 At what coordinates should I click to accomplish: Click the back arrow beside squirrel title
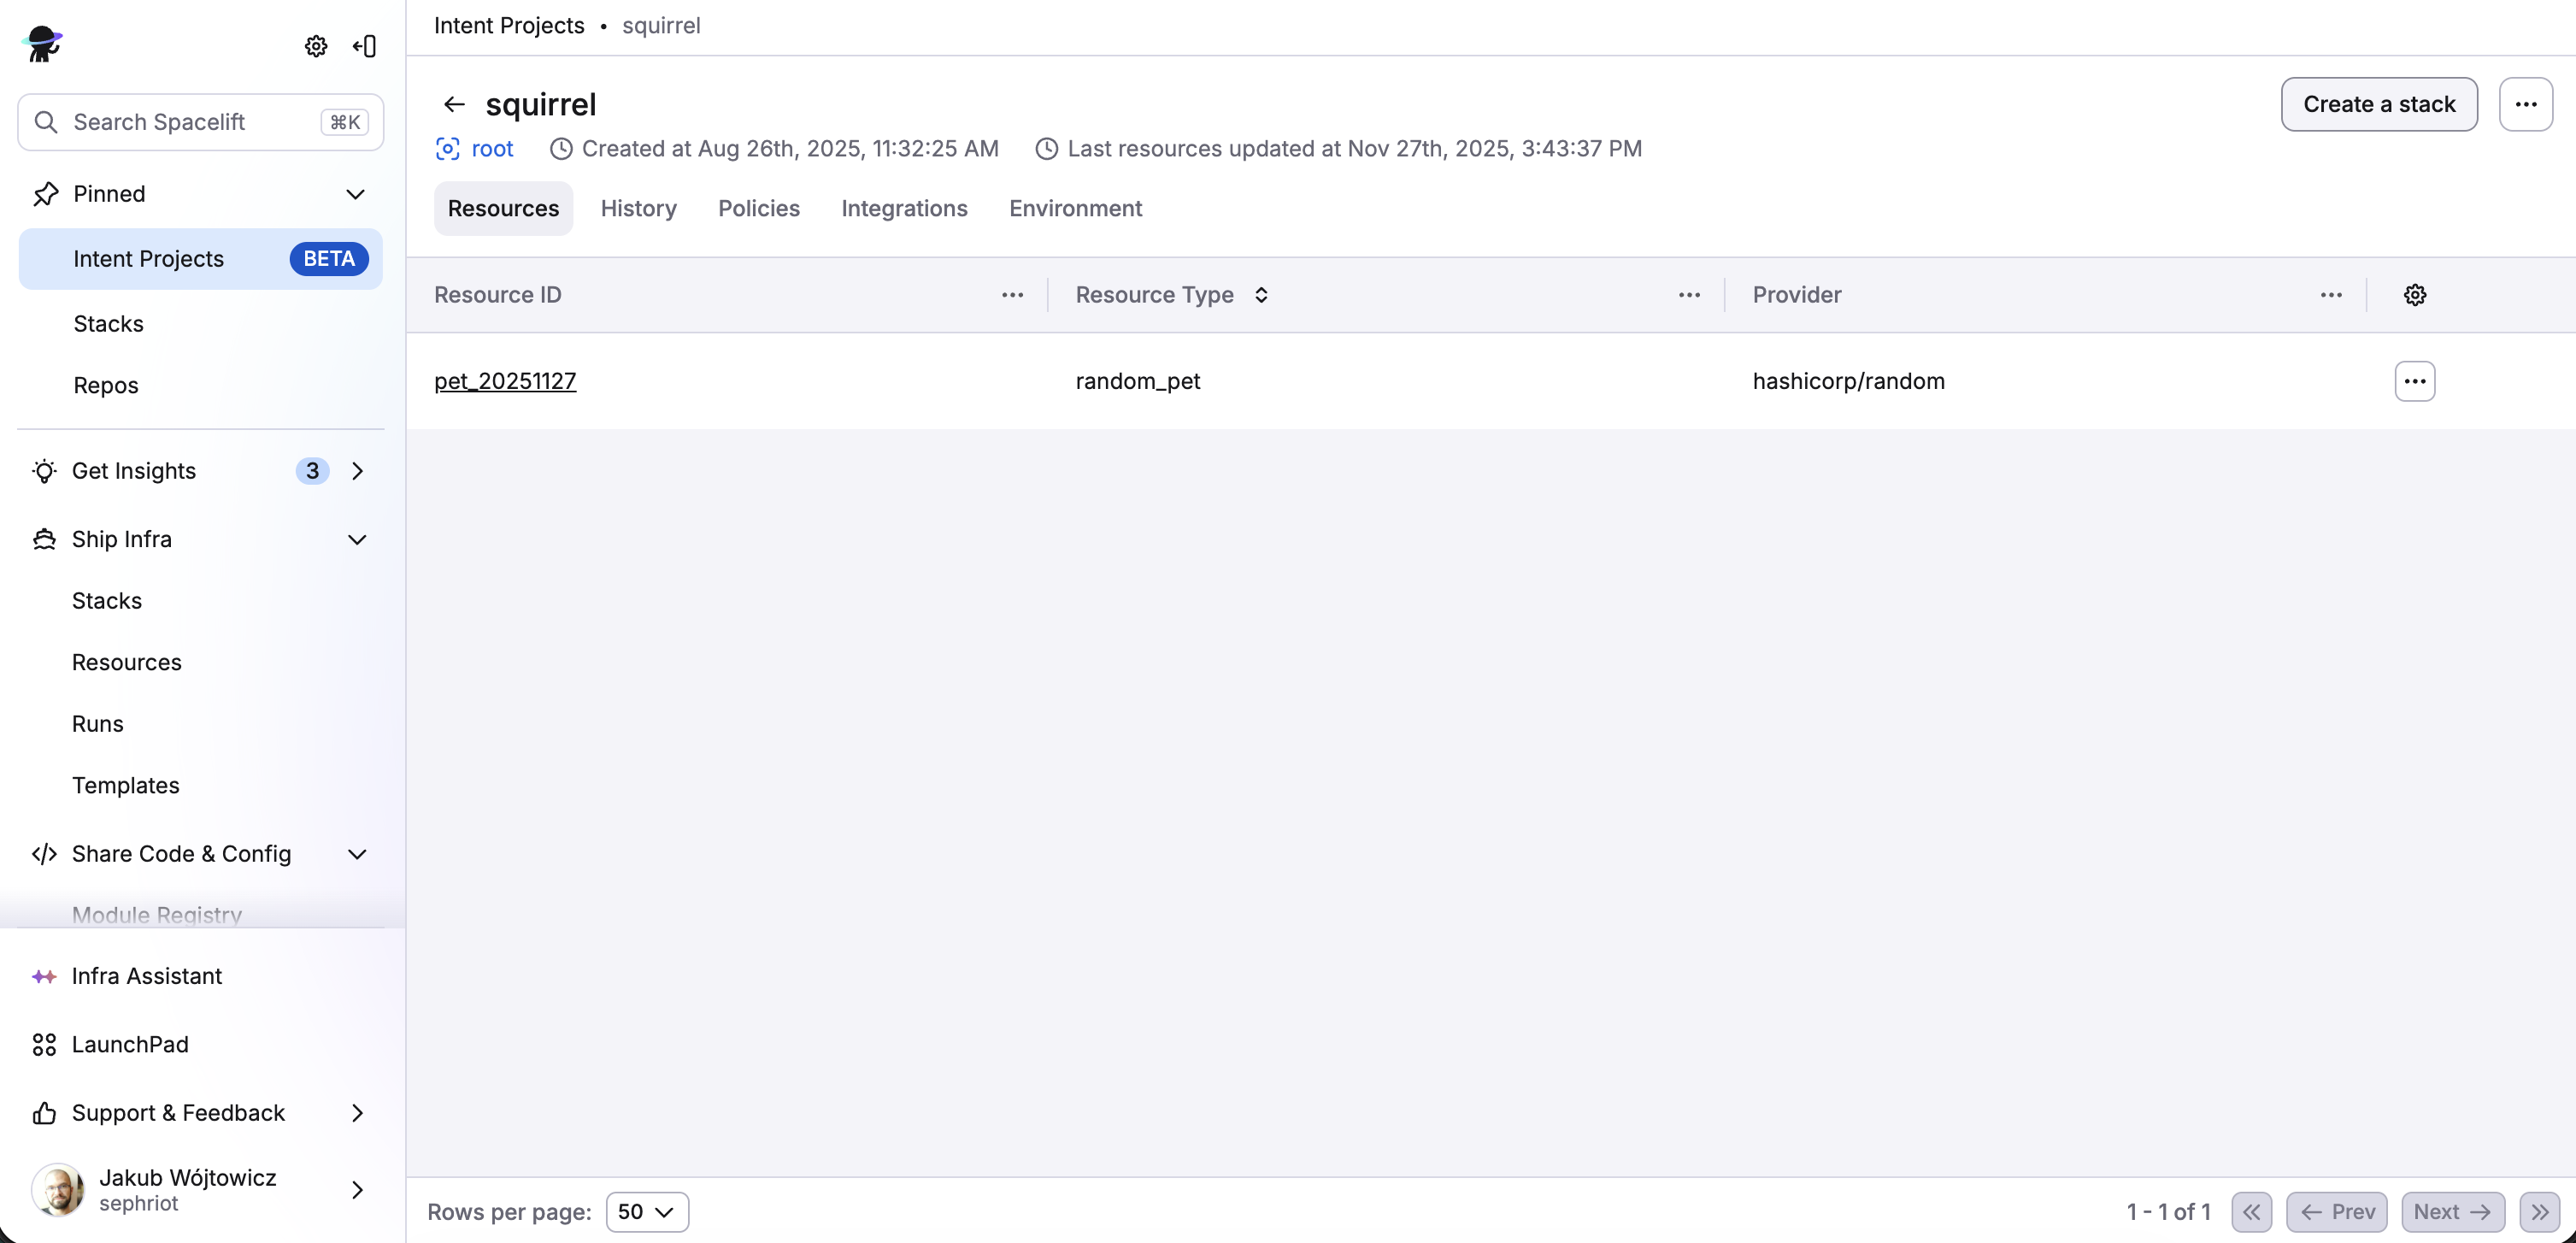point(455,104)
